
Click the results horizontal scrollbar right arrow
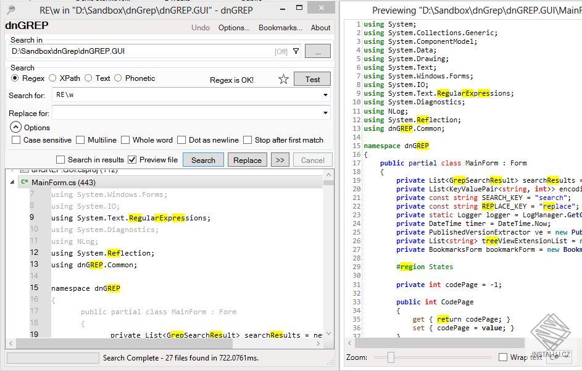(x=318, y=343)
